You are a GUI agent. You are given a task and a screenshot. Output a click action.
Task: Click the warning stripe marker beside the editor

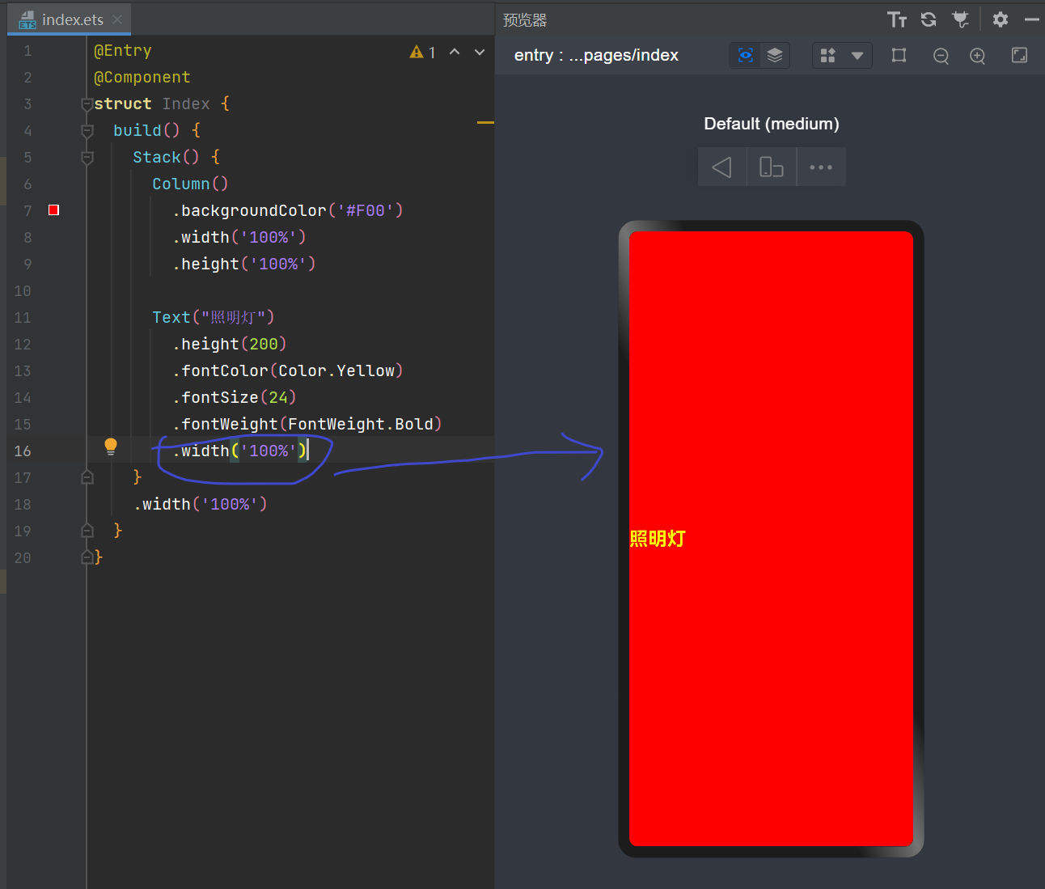(x=485, y=122)
